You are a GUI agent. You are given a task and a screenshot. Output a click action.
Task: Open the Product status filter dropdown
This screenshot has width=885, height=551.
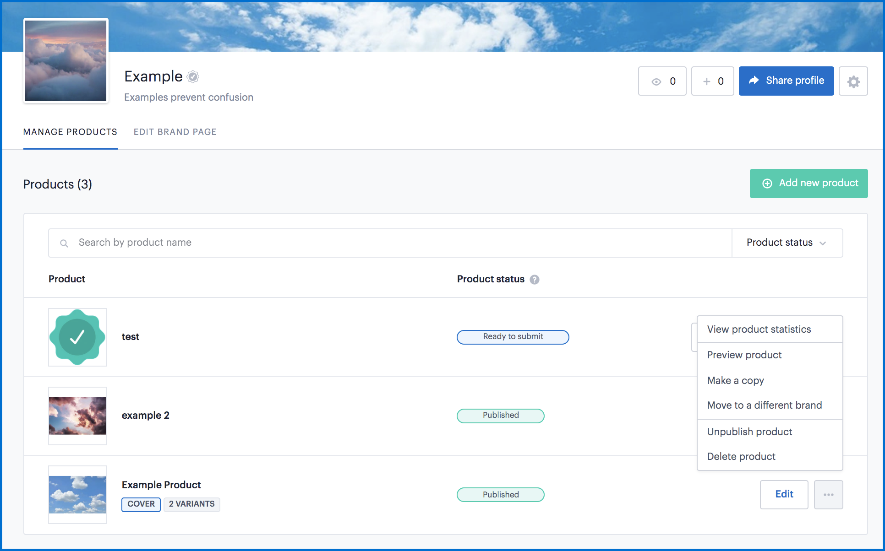[787, 243]
